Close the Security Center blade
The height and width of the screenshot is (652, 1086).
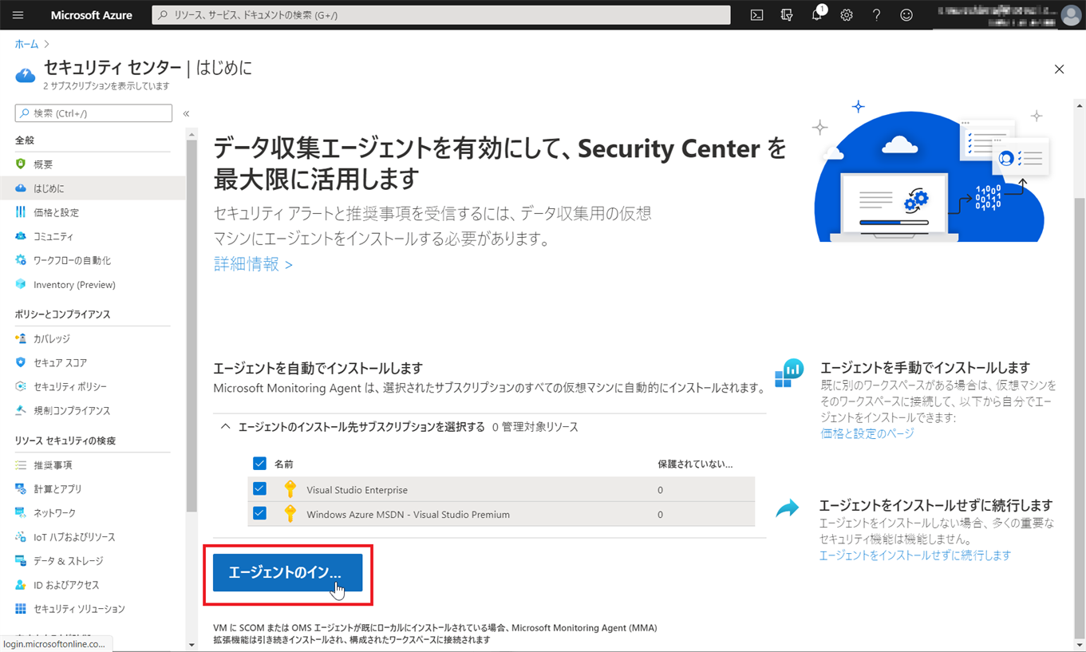pos(1059,69)
